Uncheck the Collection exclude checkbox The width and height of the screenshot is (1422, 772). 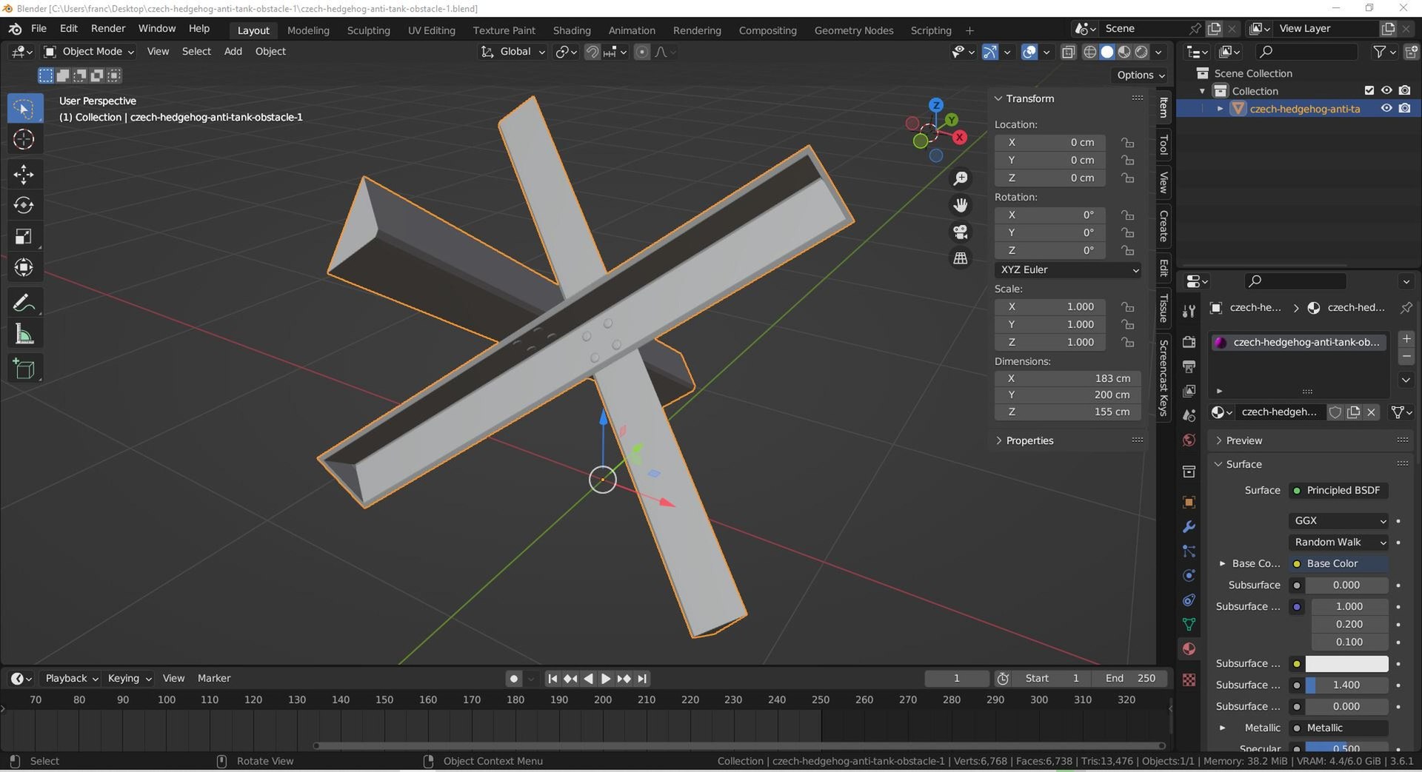[1369, 90]
